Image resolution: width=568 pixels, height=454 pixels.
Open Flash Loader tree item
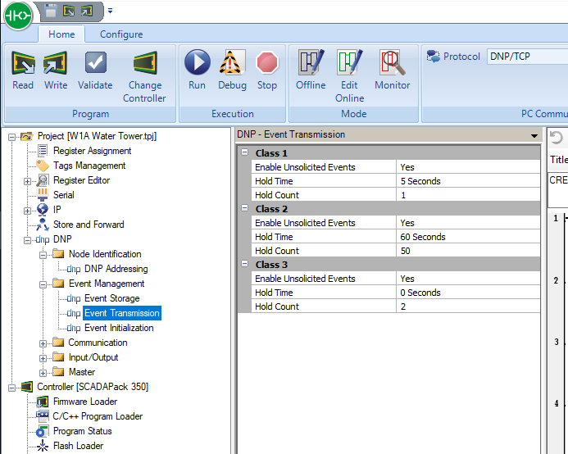(78, 446)
